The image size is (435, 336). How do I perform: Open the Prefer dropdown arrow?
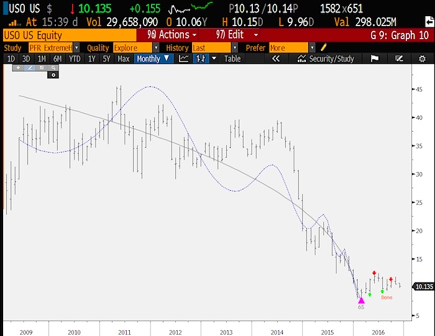point(312,48)
